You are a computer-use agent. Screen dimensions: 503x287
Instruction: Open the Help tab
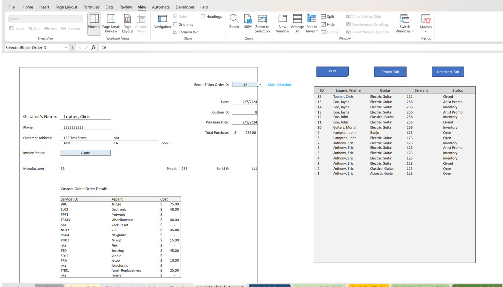pyautogui.click(x=204, y=7)
